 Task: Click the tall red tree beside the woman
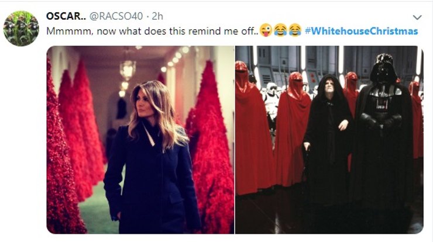(211, 149)
